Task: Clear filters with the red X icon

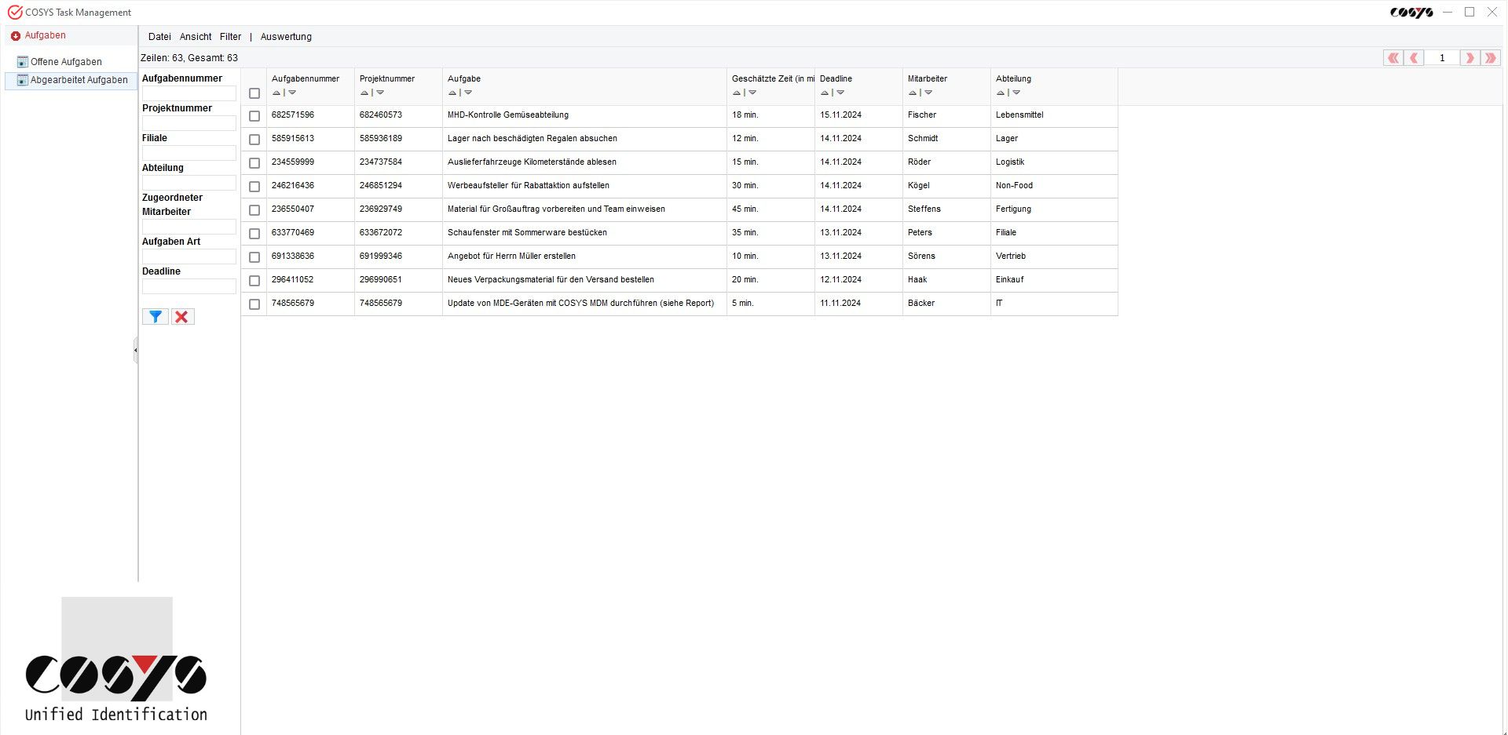Action: (x=182, y=317)
